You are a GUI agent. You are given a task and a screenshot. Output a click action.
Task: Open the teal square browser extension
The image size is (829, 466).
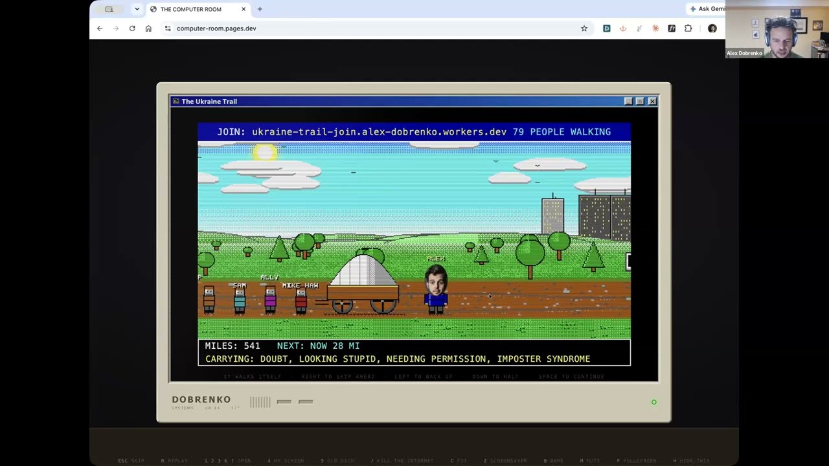tap(607, 28)
